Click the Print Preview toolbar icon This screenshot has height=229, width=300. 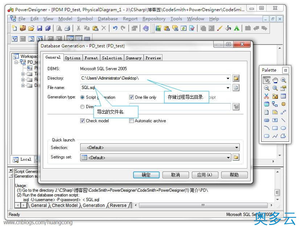[59, 28]
